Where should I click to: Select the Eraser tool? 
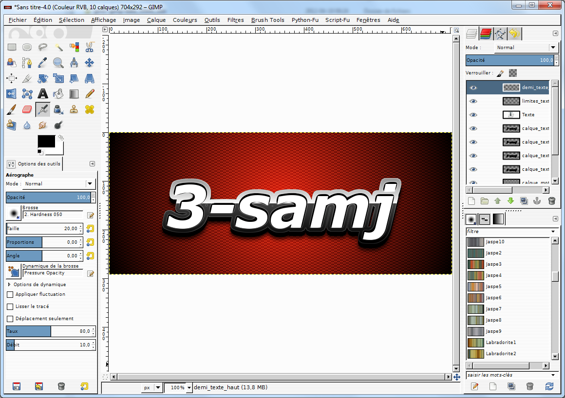tap(27, 109)
